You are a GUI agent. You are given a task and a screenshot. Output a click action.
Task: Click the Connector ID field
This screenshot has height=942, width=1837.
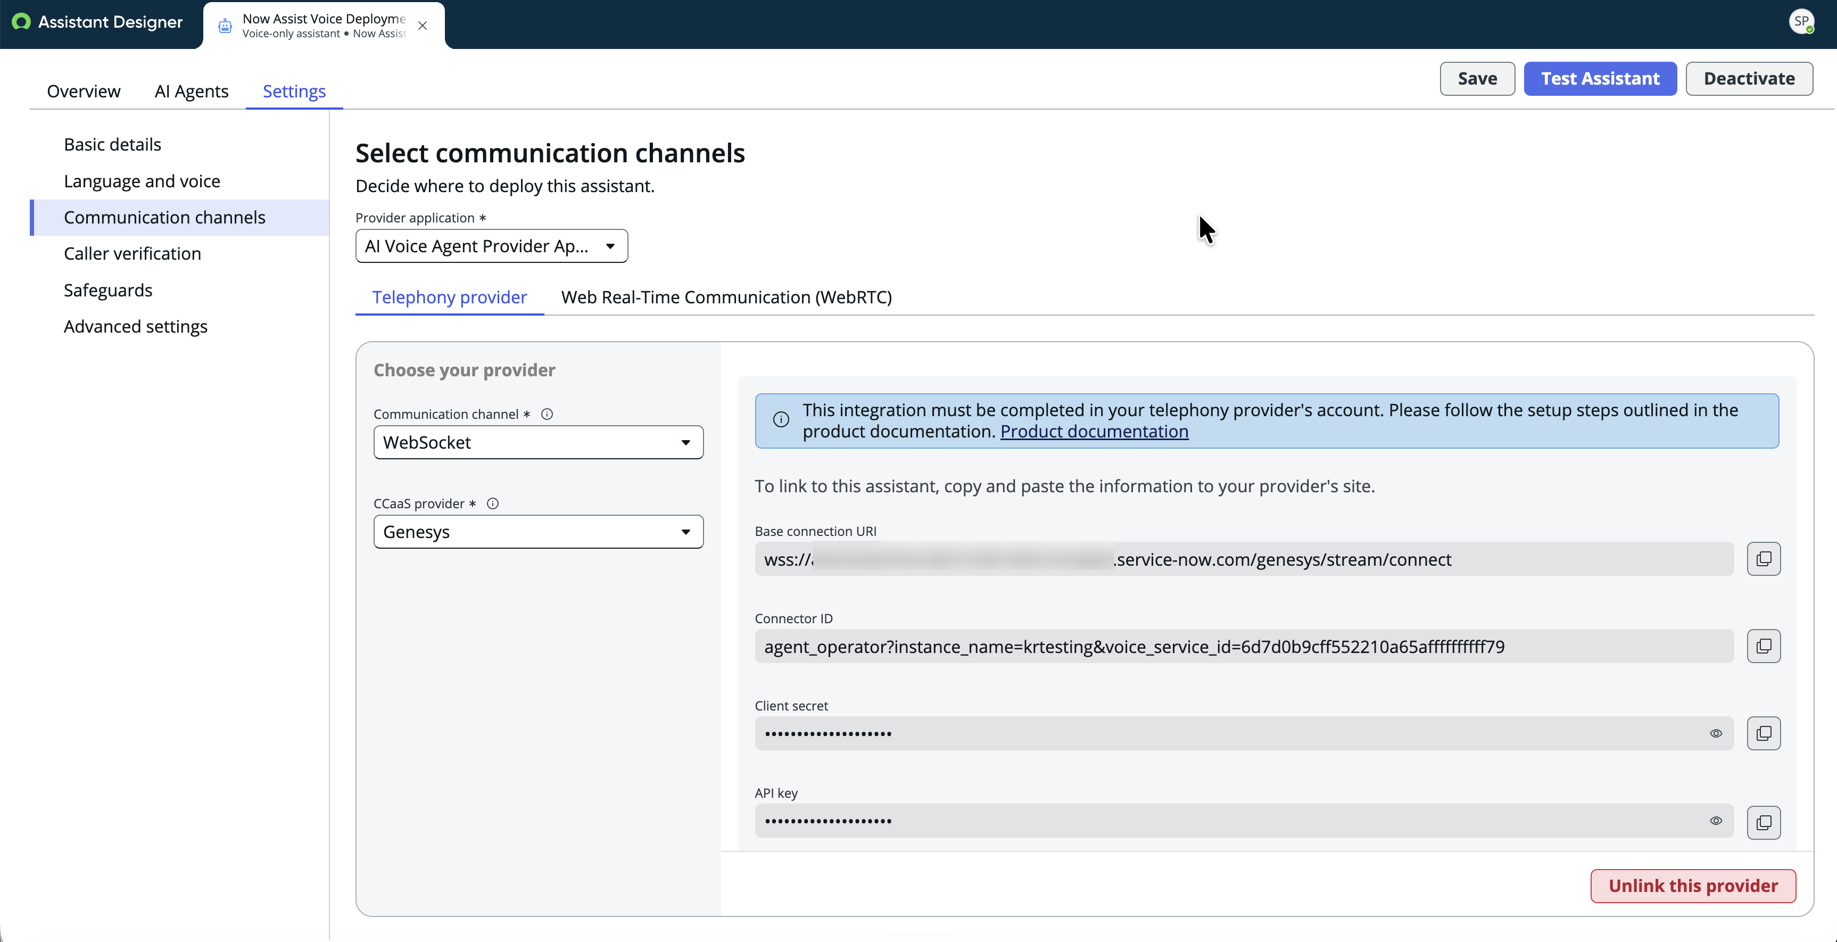tap(1244, 646)
